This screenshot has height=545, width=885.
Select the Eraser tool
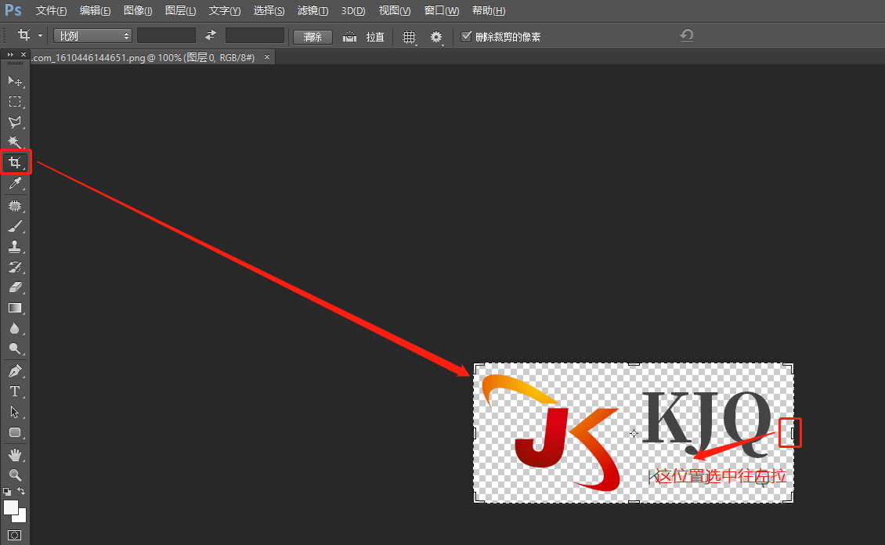pyautogui.click(x=15, y=287)
